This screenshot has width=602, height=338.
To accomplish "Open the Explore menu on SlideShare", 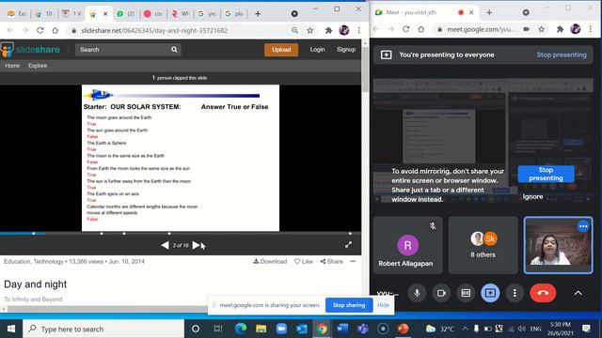I will [38, 66].
